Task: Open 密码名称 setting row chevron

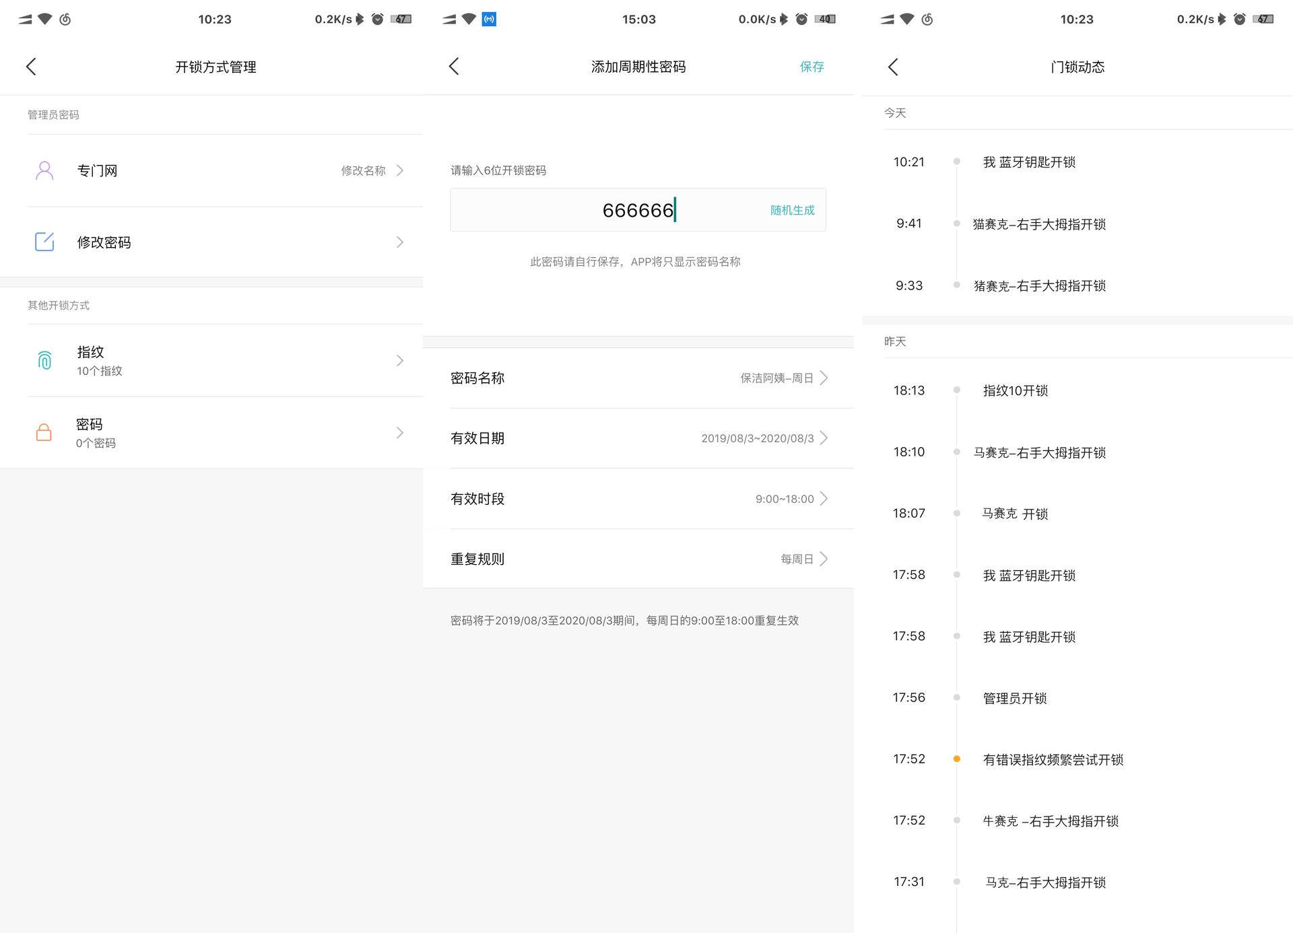Action: 824,378
